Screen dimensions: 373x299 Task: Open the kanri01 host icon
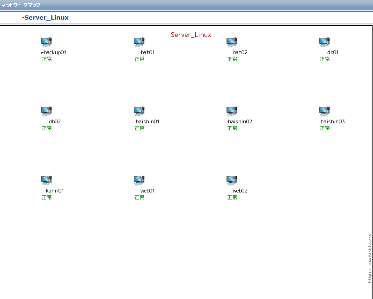point(46,180)
